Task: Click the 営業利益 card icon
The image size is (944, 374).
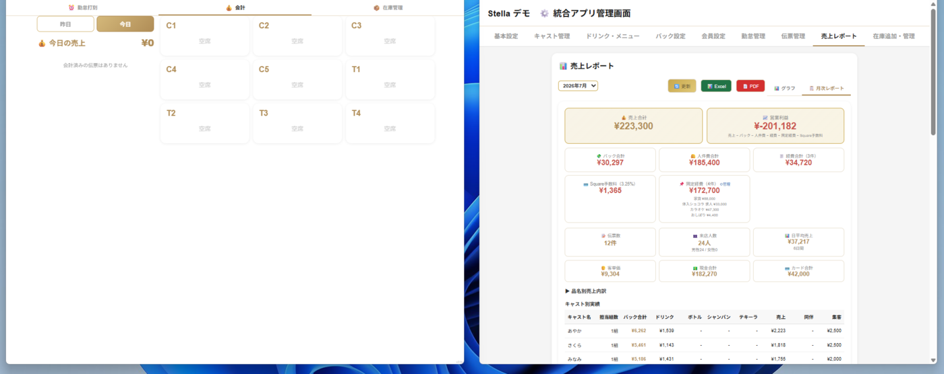Action: pyautogui.click(x=765, y=118)
